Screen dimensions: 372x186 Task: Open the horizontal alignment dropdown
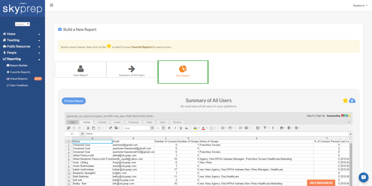224,128
